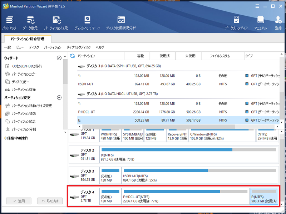Choose パーティション移動/サイズ変更
This screenshot has width=286, height=214.
[x=29, y=106]
